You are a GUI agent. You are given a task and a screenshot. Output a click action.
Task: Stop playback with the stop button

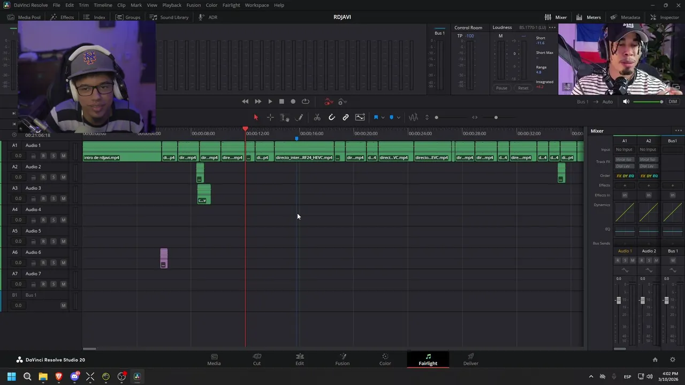coord(281,102)
